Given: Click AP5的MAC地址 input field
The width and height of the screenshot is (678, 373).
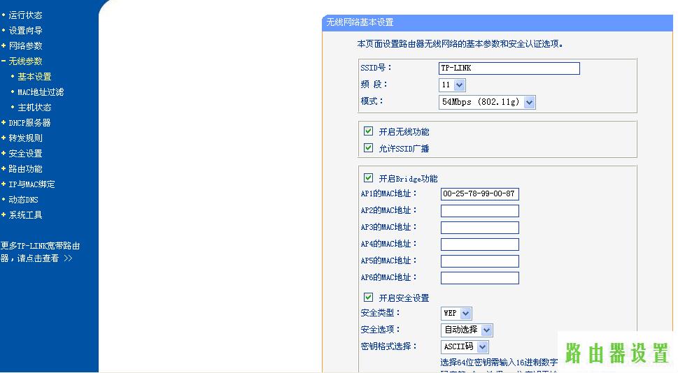Looking at the screenshot, I should point(479,261).
